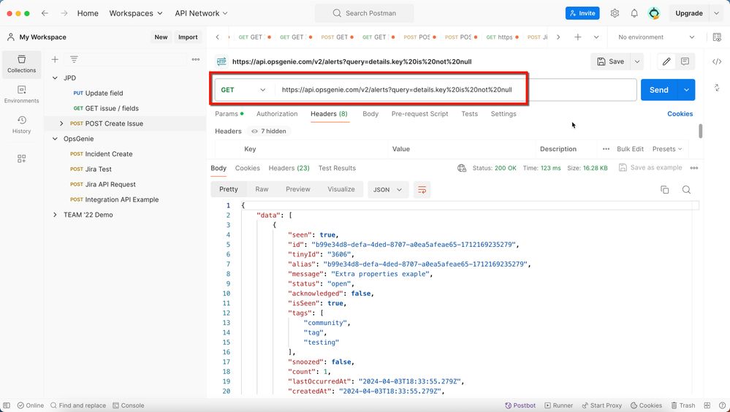This screenshot has width=730, height=412.
Task: Open Postbot from the status bar
Action: tap(520, 405)
